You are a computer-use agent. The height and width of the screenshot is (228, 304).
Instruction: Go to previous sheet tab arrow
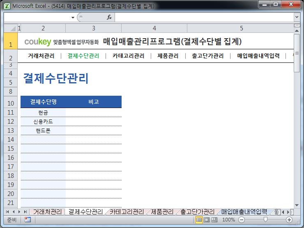(x=14, y=212)
